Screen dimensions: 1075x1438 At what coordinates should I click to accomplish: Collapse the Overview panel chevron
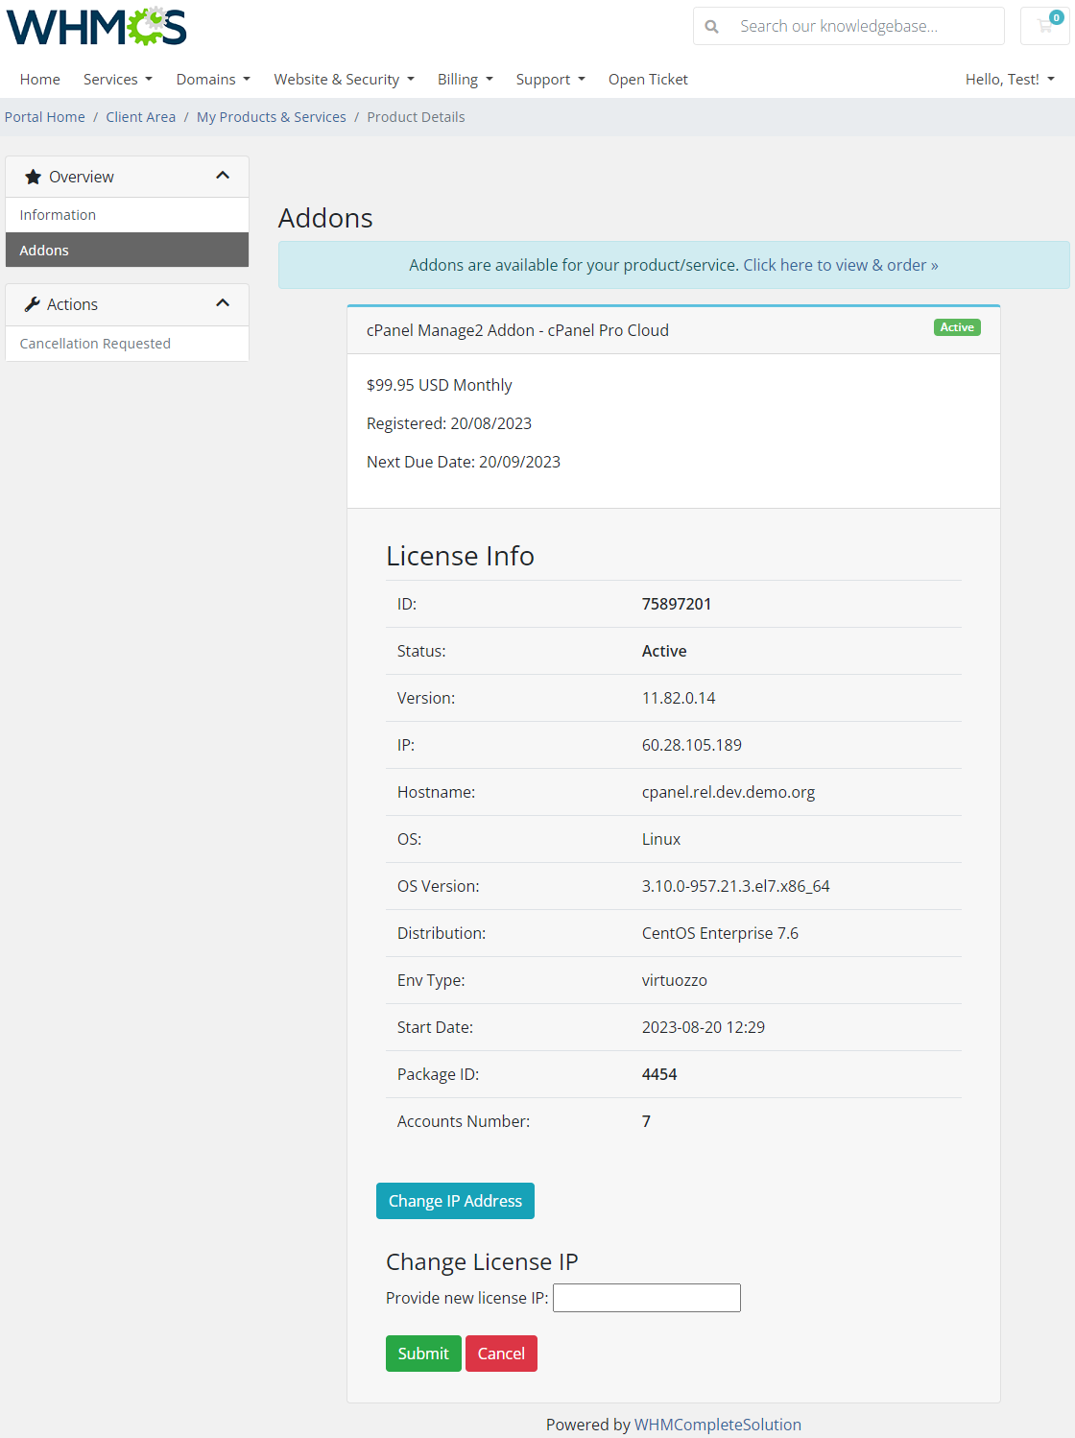(x=223, y=176)
